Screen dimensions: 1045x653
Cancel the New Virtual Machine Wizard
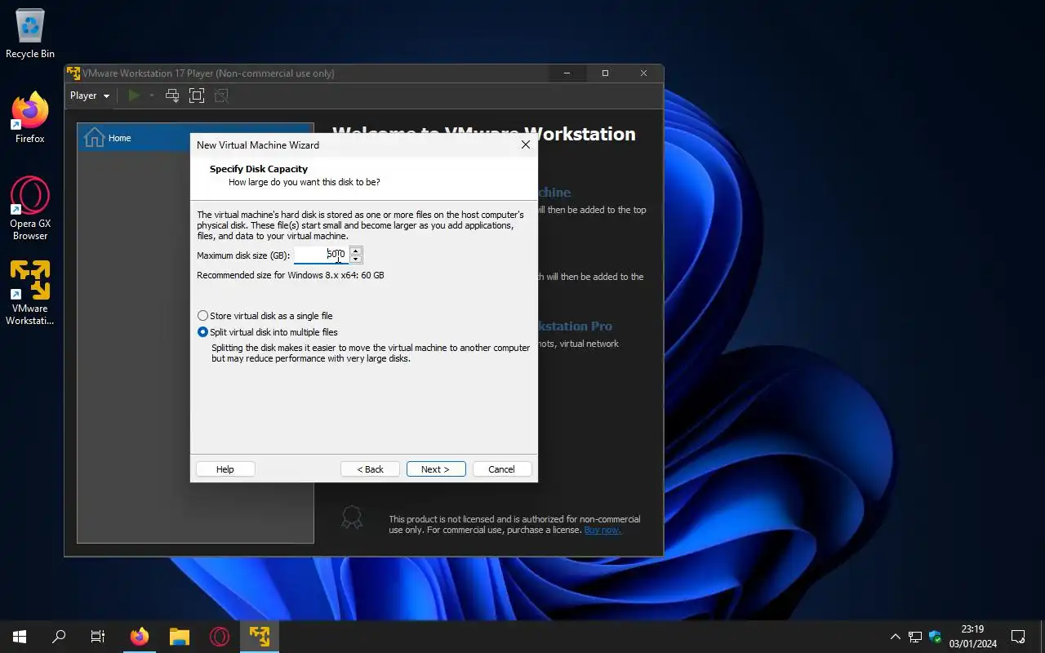point(502,469)
